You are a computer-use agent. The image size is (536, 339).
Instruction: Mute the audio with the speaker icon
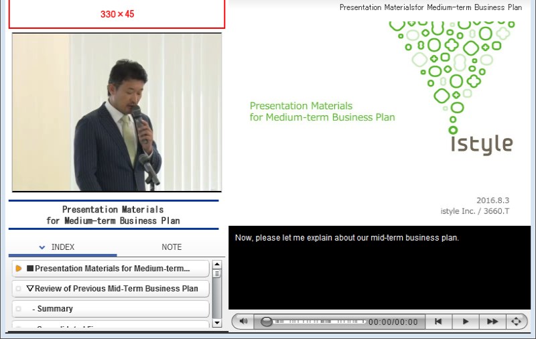(x=243, y=321)
